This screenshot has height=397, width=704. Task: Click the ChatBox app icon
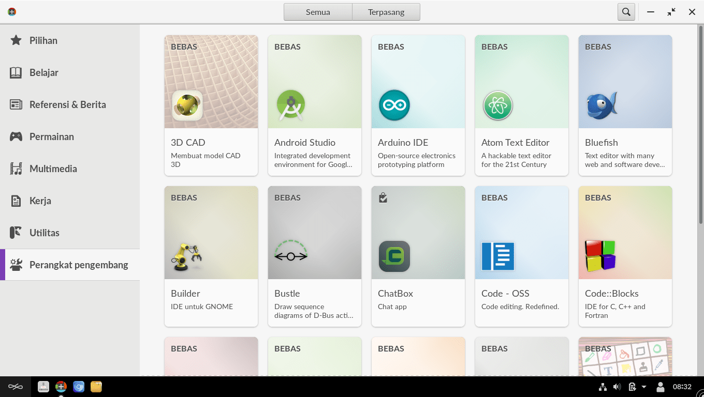pos(394,256)
